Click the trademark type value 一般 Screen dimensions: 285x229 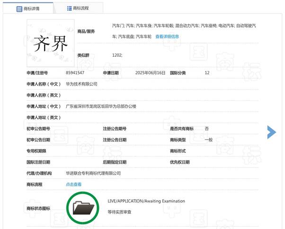pyautogui.click(x=208, y=140)
